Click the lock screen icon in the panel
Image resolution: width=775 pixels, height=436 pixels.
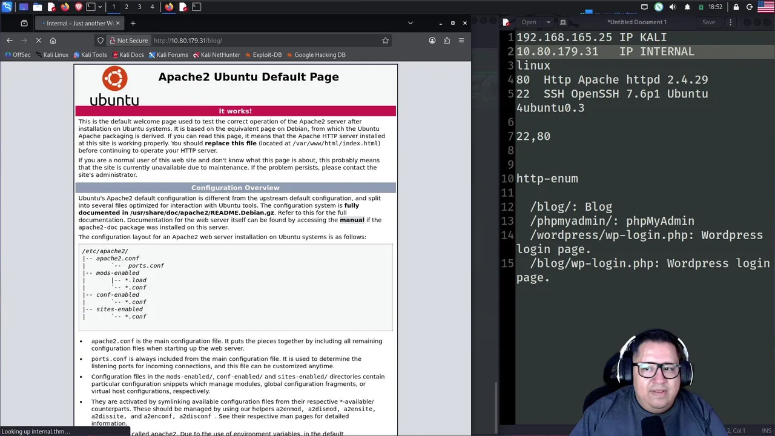click(x=736, y=7)
